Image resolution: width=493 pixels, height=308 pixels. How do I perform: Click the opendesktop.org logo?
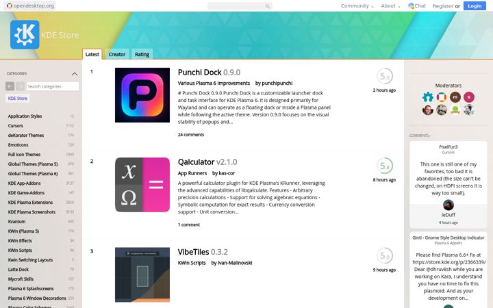point(31,5)
